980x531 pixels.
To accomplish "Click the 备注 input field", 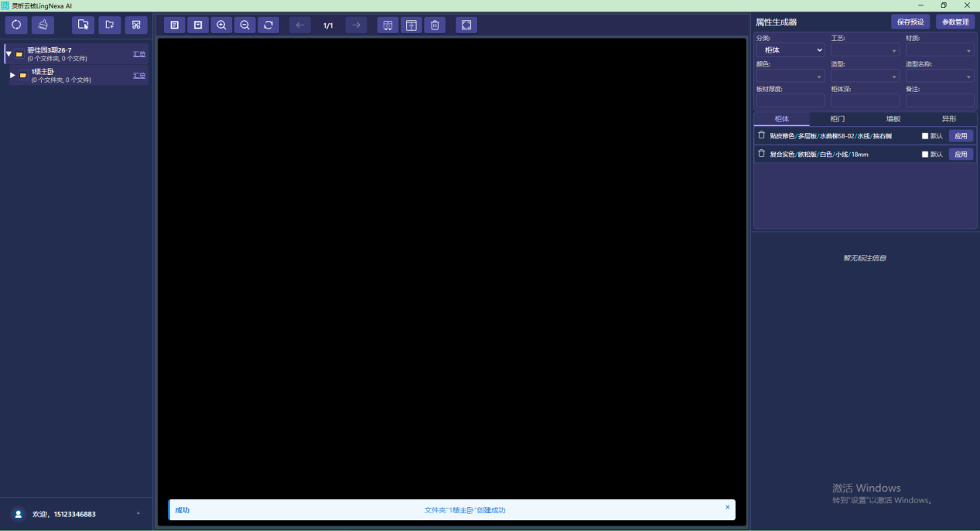I will (940, 100).
